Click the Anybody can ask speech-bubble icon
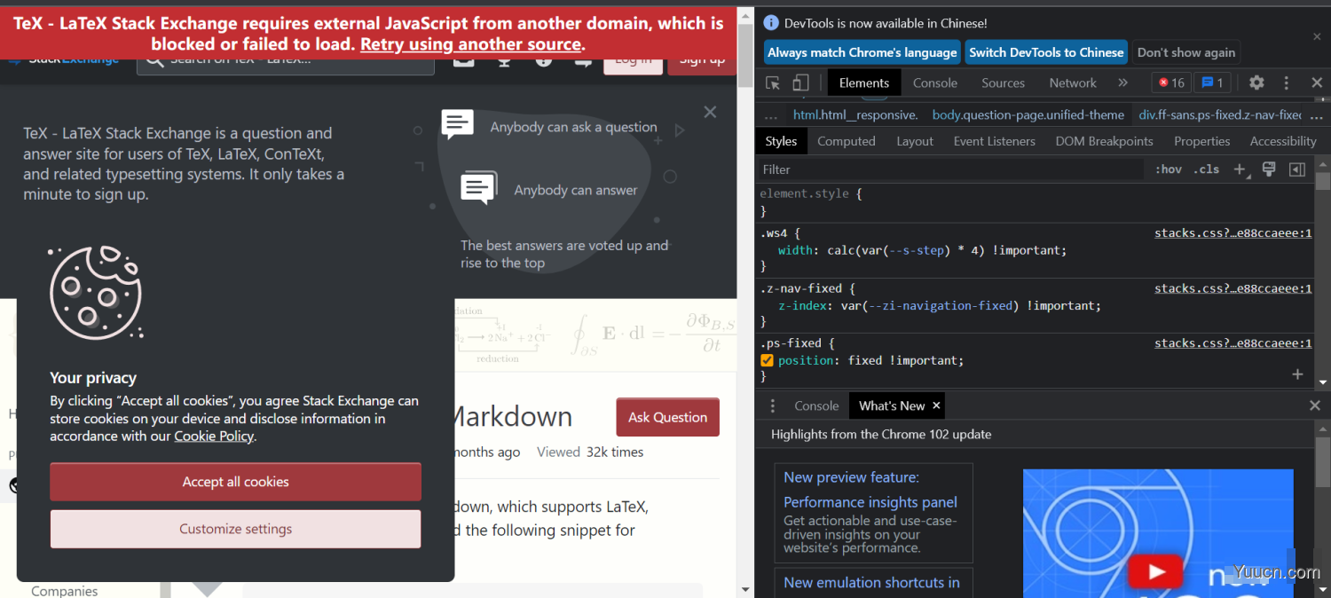The width and height of the screenshot is (1331, 598). coord(458,124)
